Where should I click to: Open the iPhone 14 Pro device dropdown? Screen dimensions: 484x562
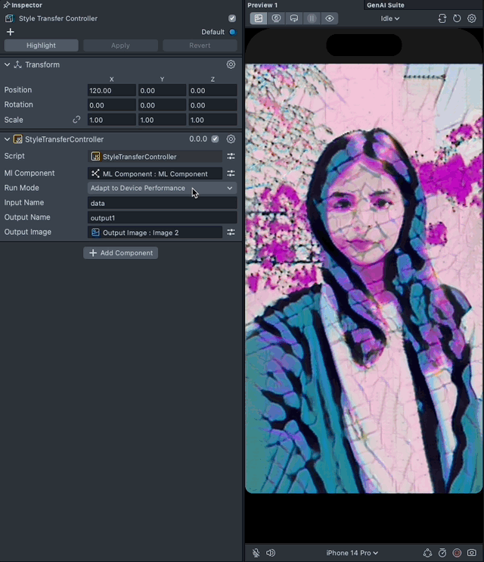352,553
